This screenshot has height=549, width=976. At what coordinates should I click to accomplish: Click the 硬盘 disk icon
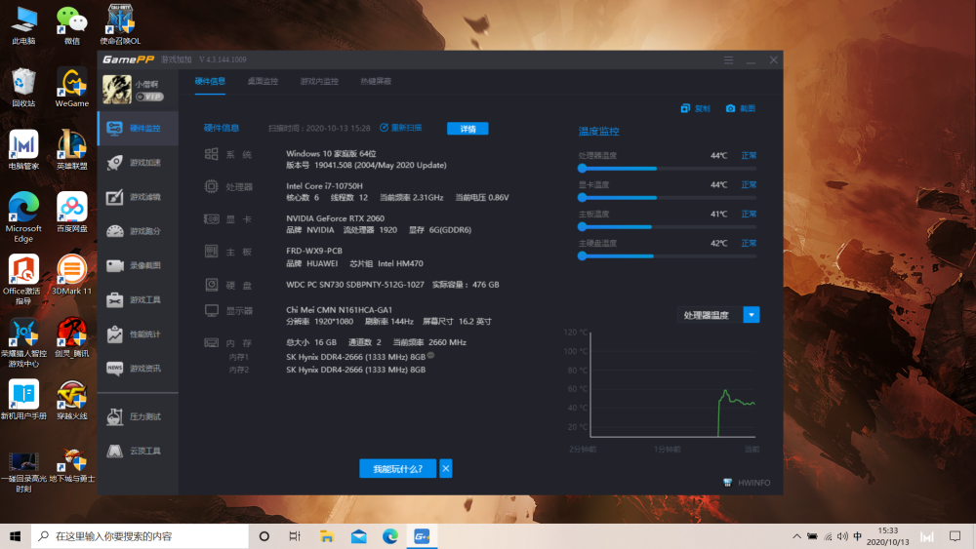pyautogui.click(x=212, y=285)
